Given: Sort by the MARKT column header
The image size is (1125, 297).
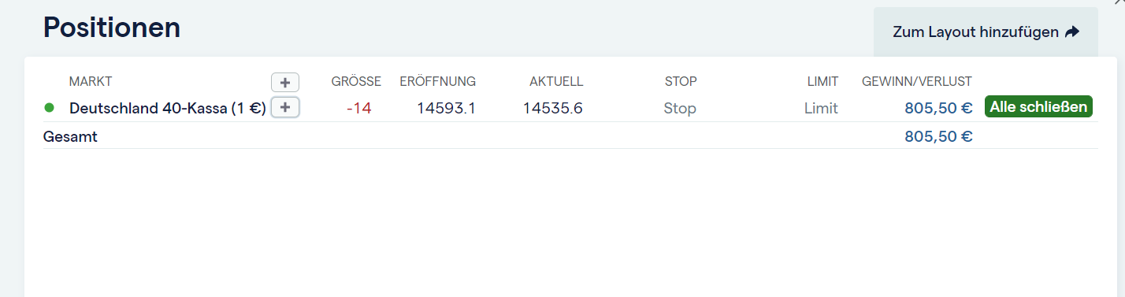Looking at the screenshot, I should [x=91, y=81].
